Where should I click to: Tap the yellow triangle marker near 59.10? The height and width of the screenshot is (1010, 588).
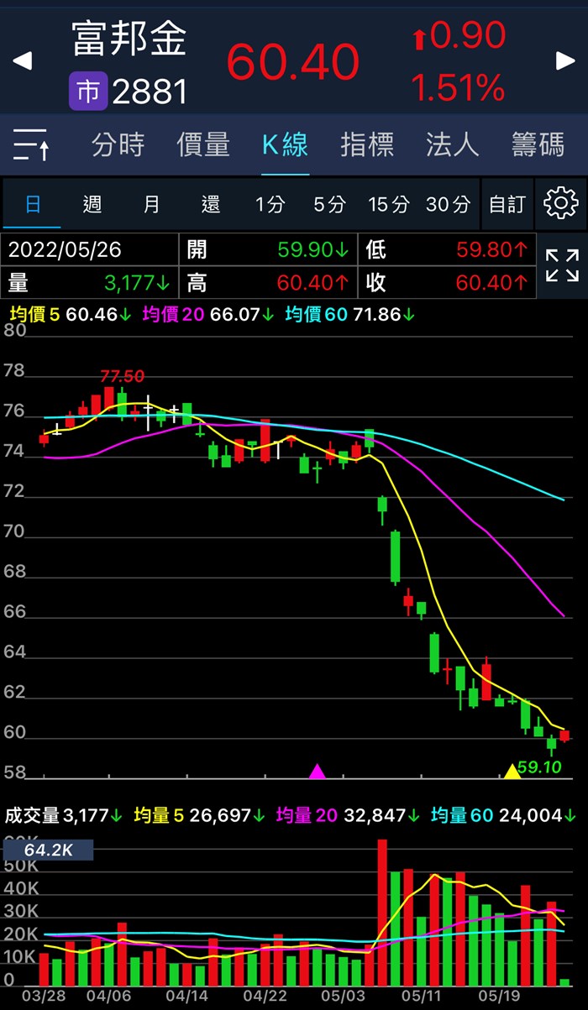512,771
